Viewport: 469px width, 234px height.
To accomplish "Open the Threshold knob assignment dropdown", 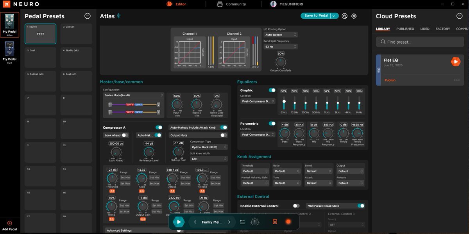I will click(x=255, y=171).
